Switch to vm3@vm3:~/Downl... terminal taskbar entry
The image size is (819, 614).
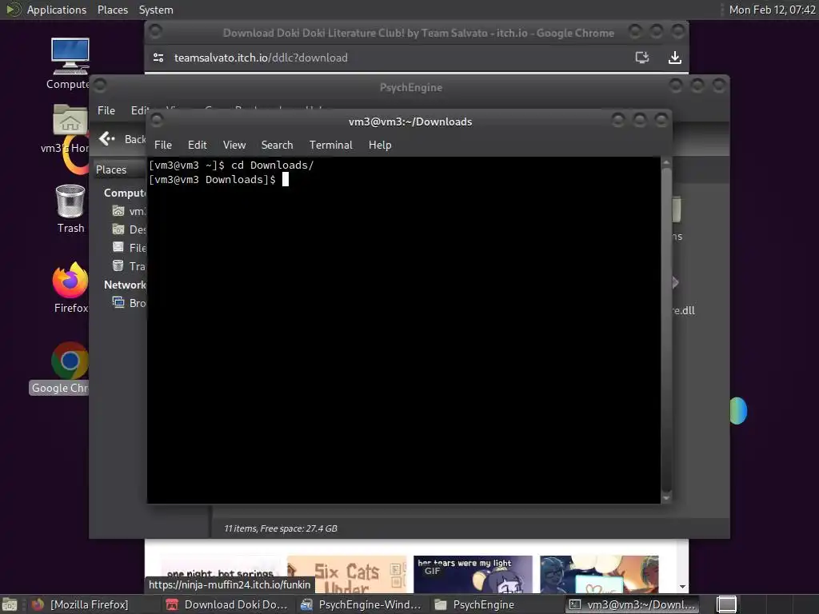tap(633, 604)
